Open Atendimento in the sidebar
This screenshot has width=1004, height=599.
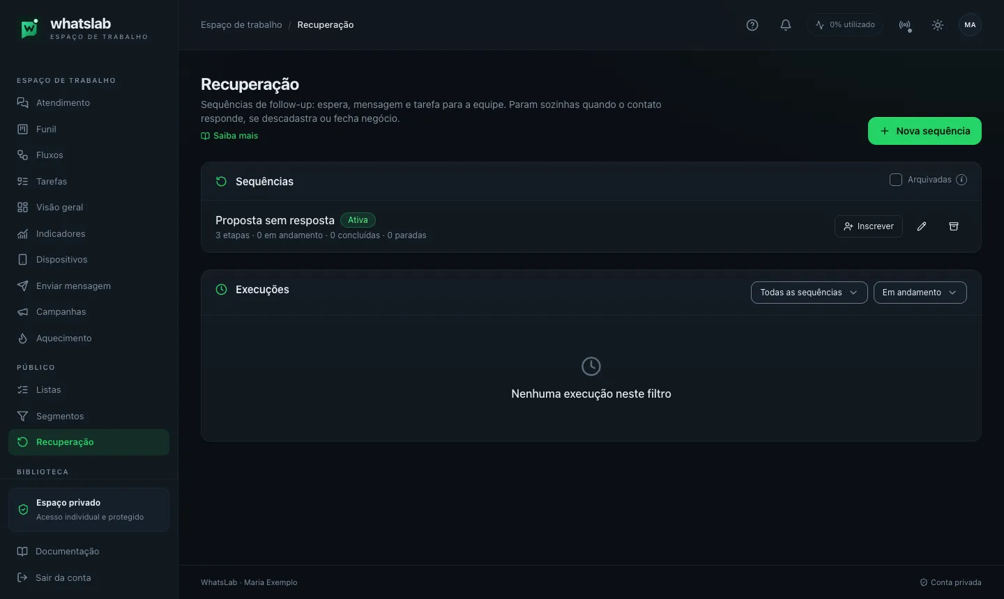[x=89, y=103]
